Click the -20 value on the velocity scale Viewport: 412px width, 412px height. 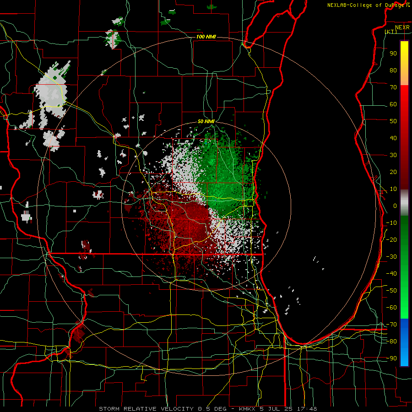point(391,239)
